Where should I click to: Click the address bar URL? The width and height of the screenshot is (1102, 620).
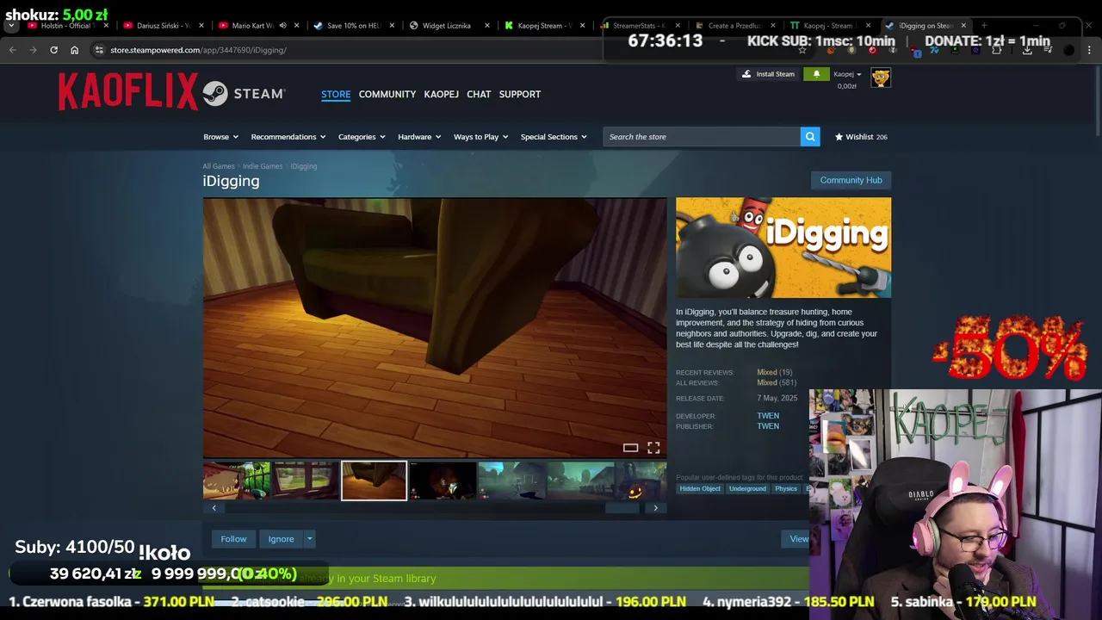point(198,50)
